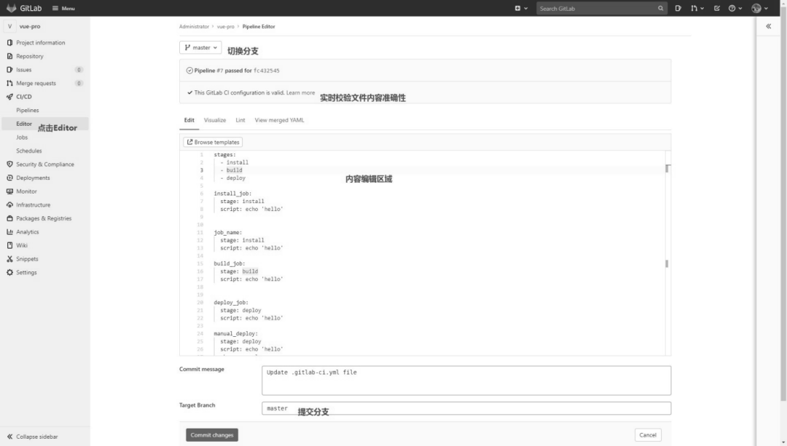Click the Infrastructure icon
Viewport: 787px width, 446px height.
click(x=9, y=205)
